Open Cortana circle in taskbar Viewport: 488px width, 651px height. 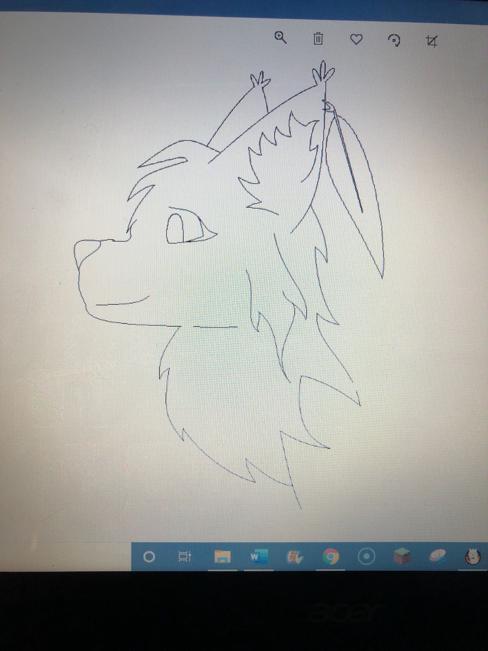tap(149, 557)
